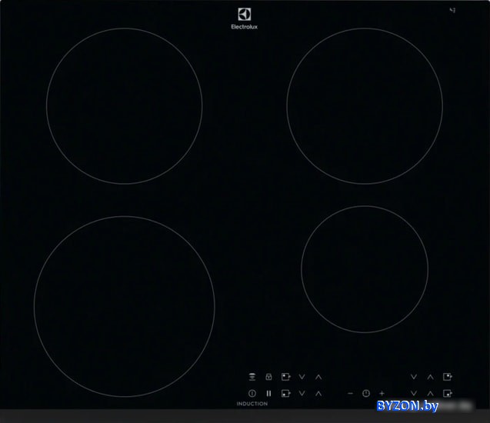The image size is (490, 423).
Task: Click the rear-right cooking zone circle
Action: (x=365, y=106)
